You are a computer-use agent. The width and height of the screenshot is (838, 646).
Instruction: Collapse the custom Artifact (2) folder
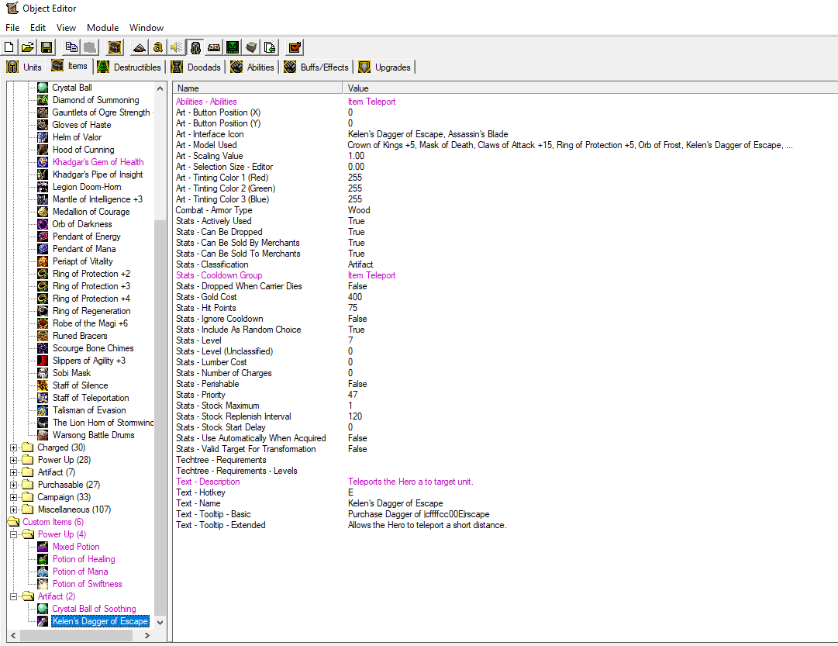tap(13, 596)
